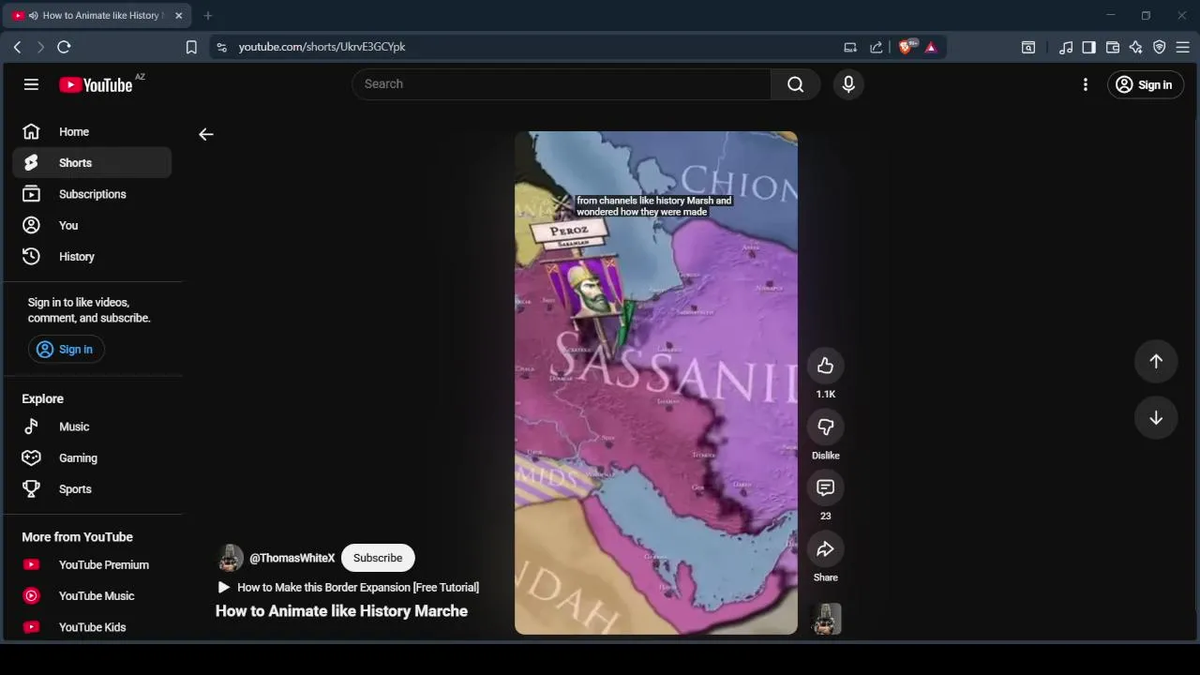
Task: Go forward in browser navigation
Action: (x=40, y=47)
